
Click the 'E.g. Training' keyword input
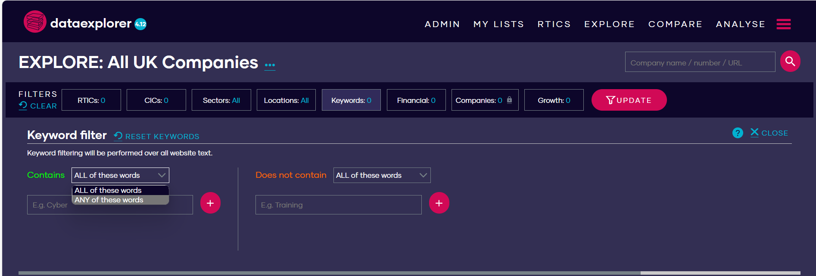click(339, 205)
